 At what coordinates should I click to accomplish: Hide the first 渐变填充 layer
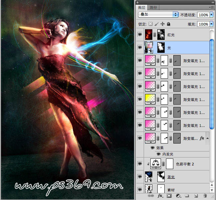pyautogui.click(x=140, y=60)
